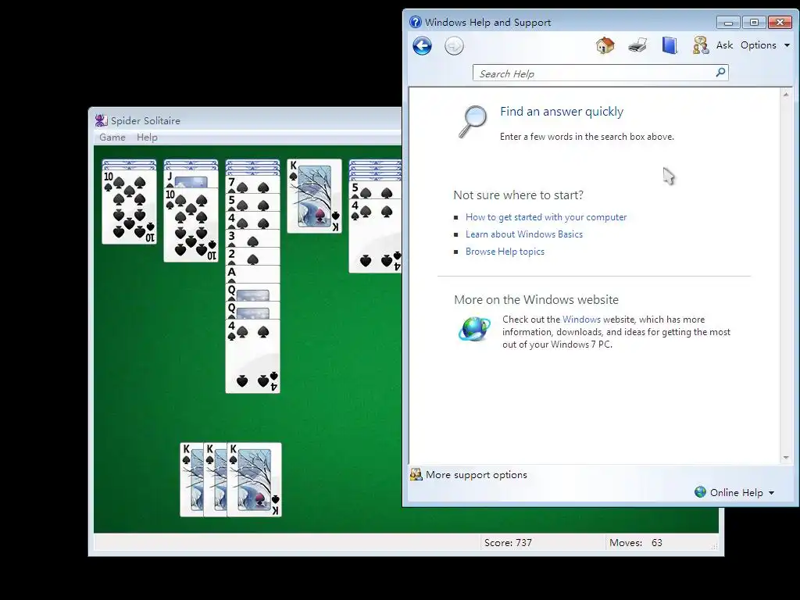Click the Ask button label
This screenshot has height=600, width=800.
coord(724,45)
